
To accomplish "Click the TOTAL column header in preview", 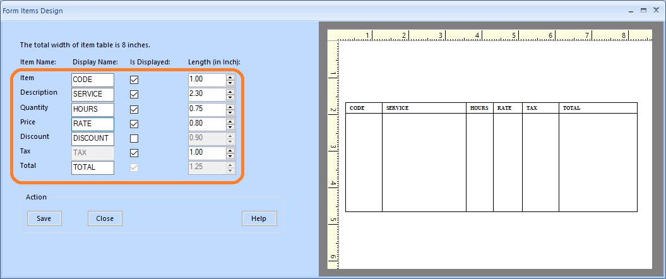I will click(571, 108).
